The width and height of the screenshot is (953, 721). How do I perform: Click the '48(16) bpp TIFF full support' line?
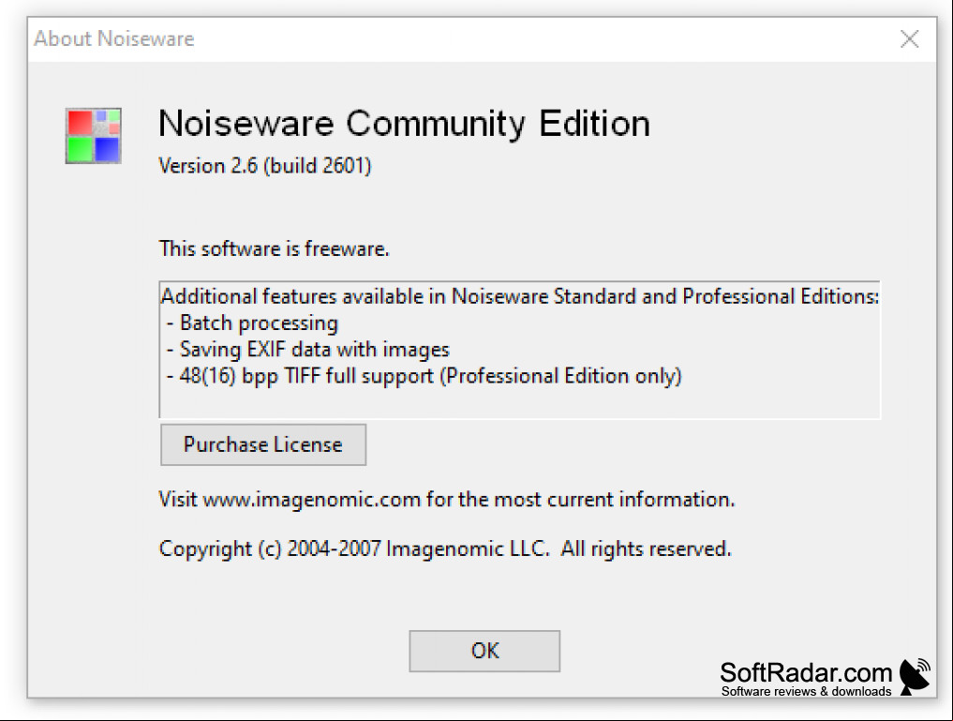click(424, 376)
